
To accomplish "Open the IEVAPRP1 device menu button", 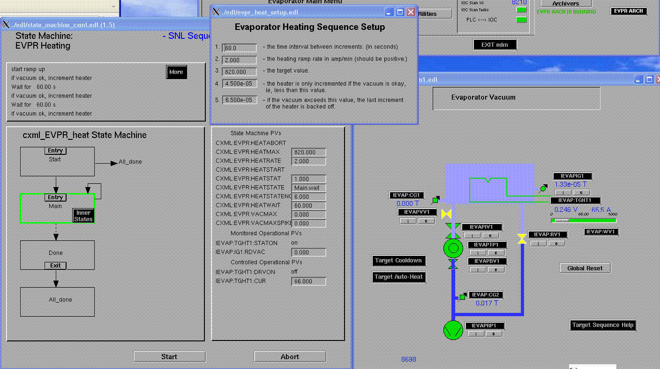I will (x=484, y=326).
